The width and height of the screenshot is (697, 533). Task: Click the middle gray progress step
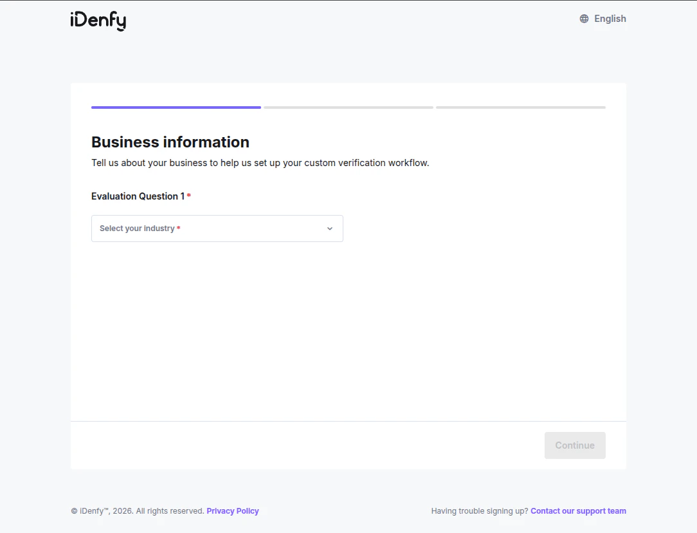click(x=348, y=107)
